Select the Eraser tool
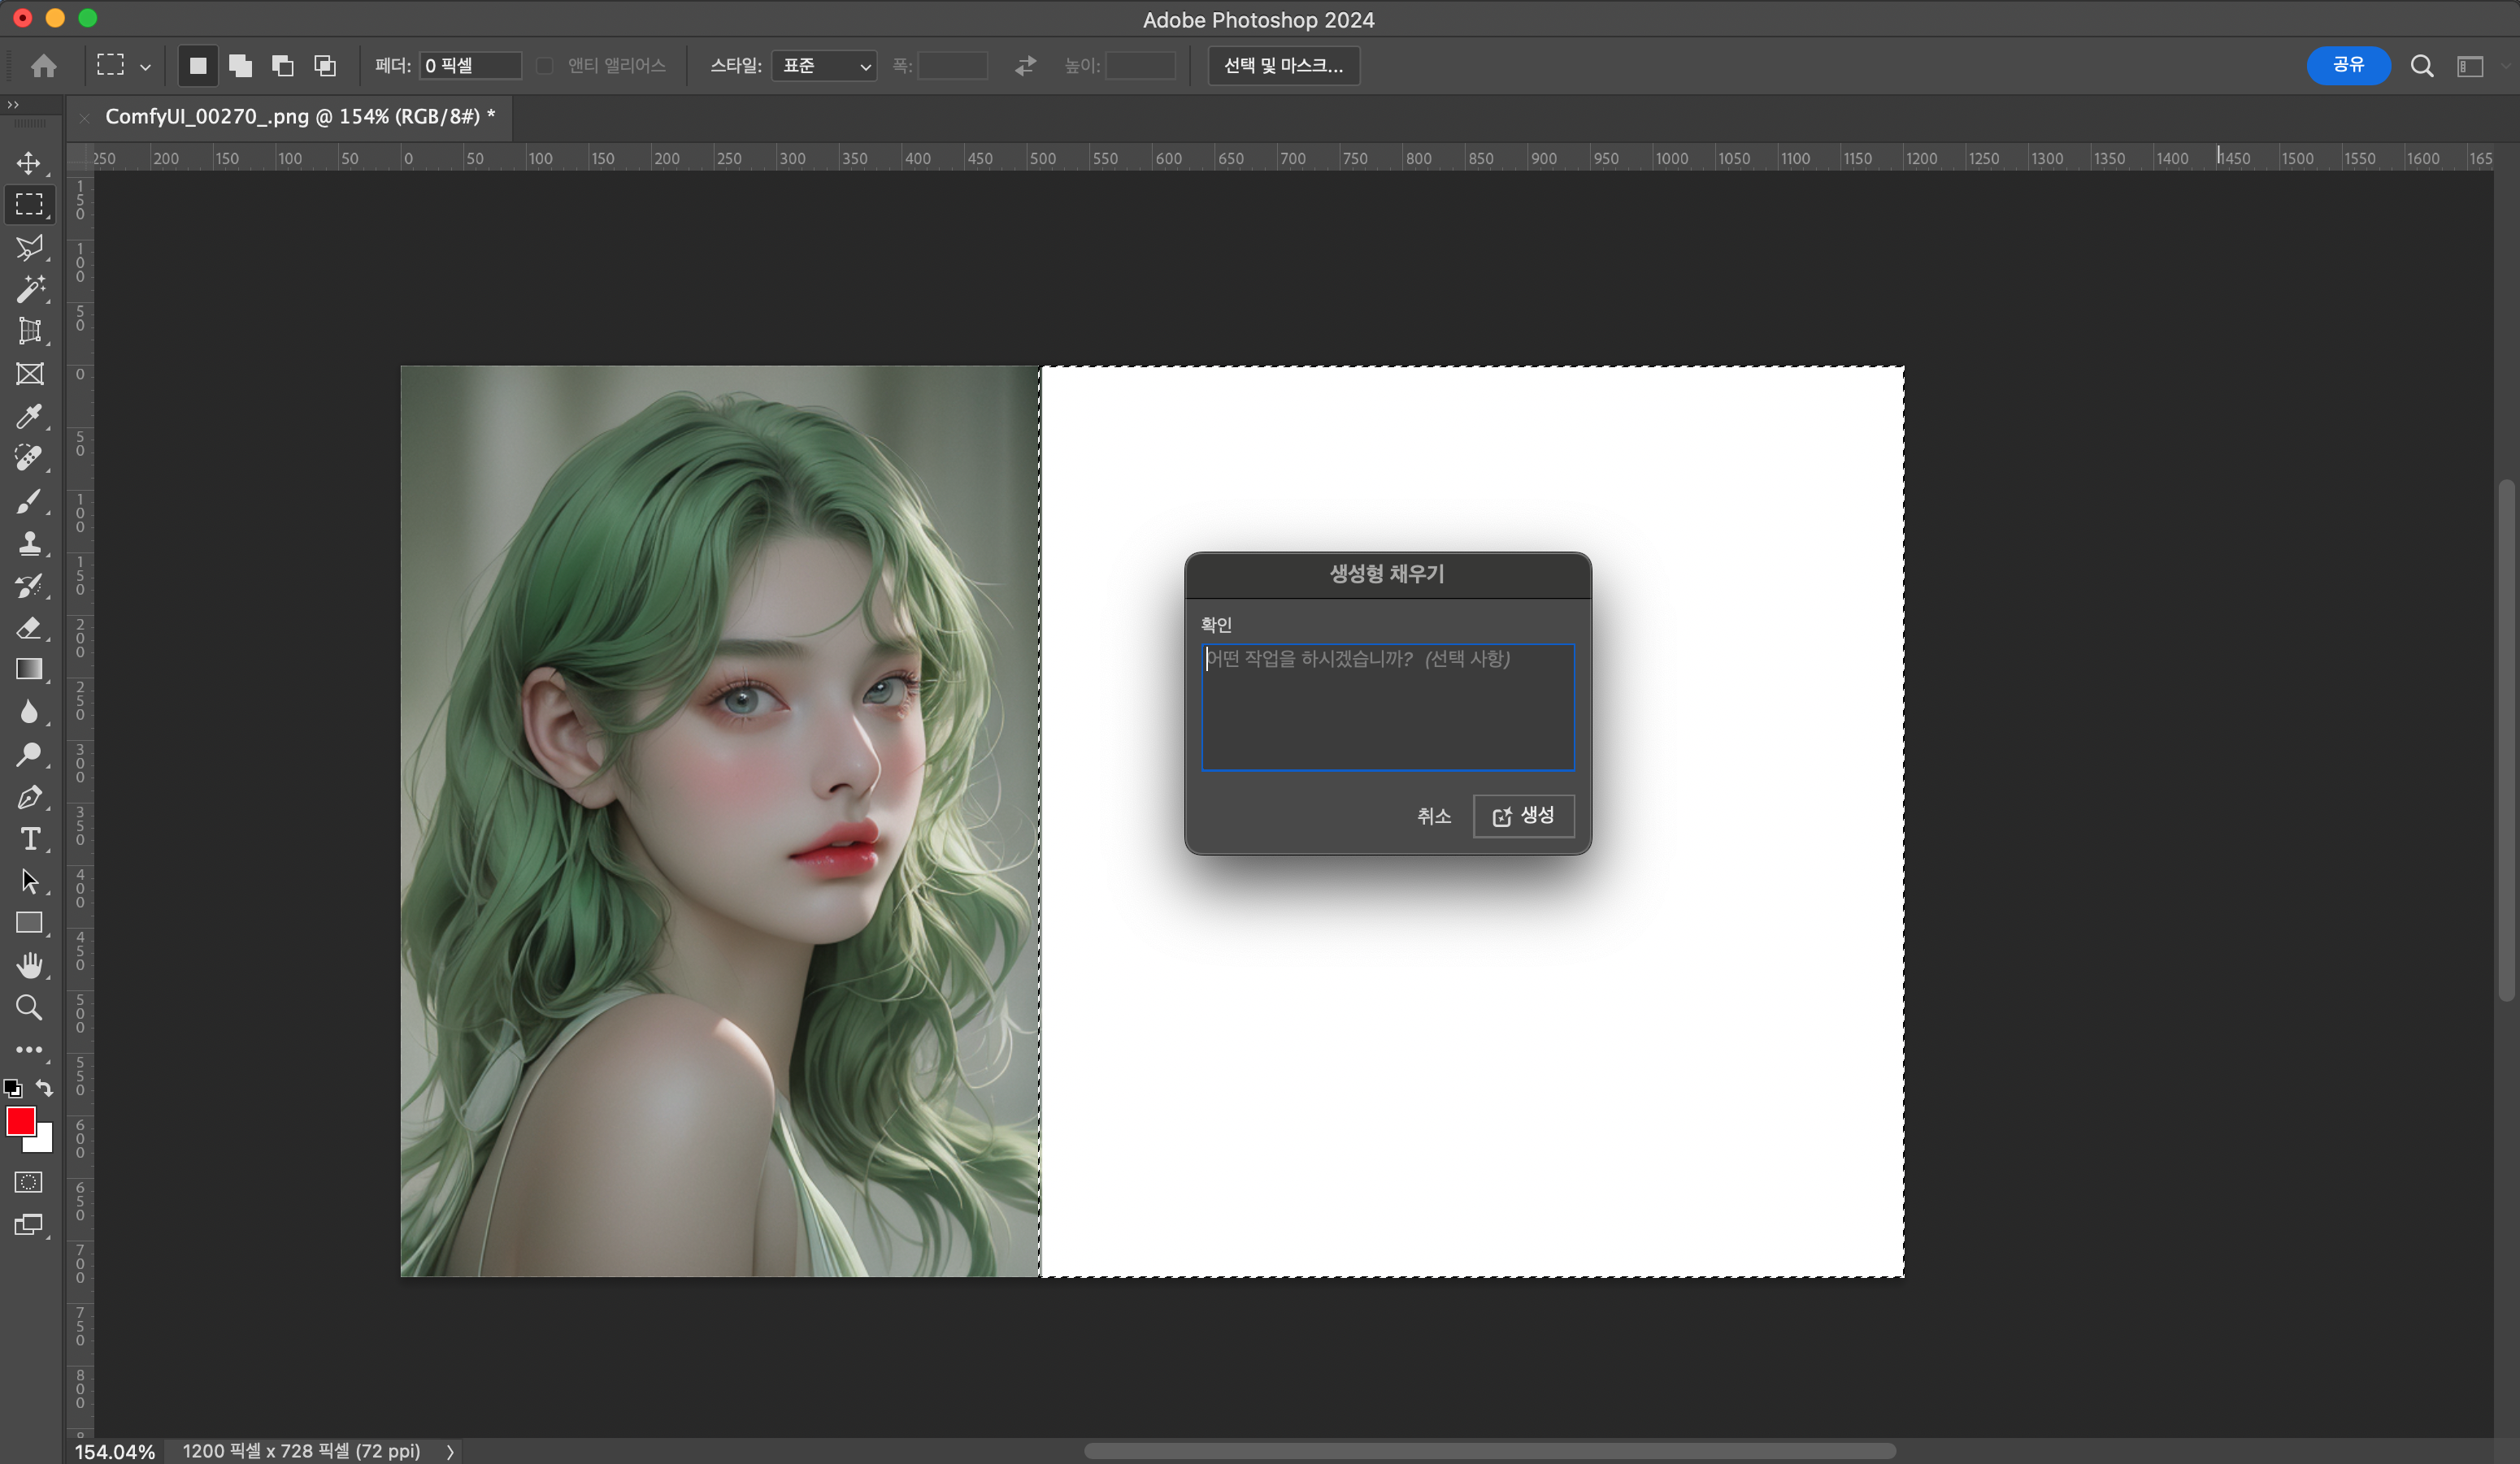 pos(29,627)
